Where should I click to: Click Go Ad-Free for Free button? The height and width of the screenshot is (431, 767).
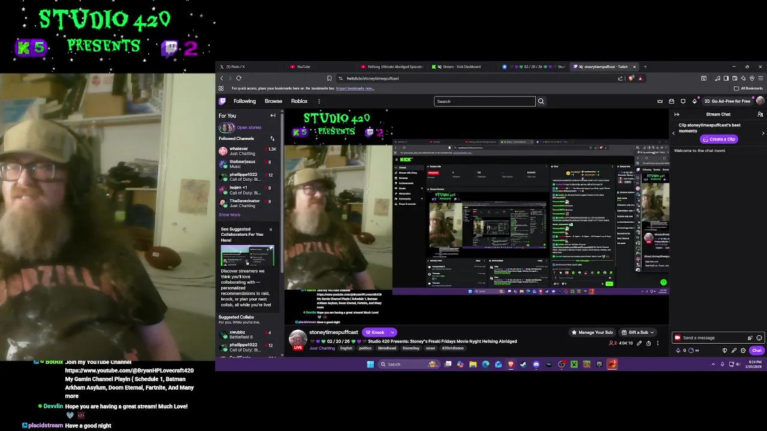point(727,101)
